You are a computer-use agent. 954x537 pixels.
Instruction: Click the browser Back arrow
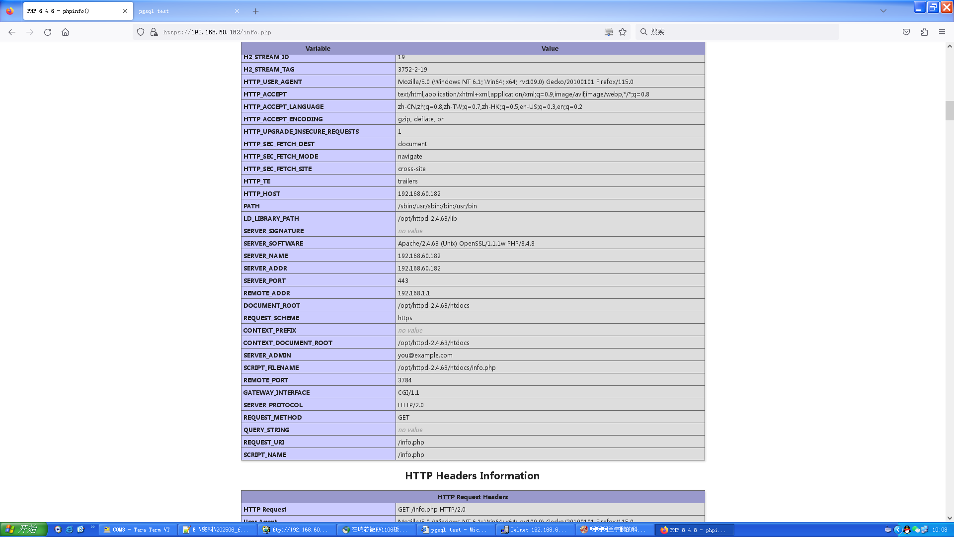pos(12,32)
